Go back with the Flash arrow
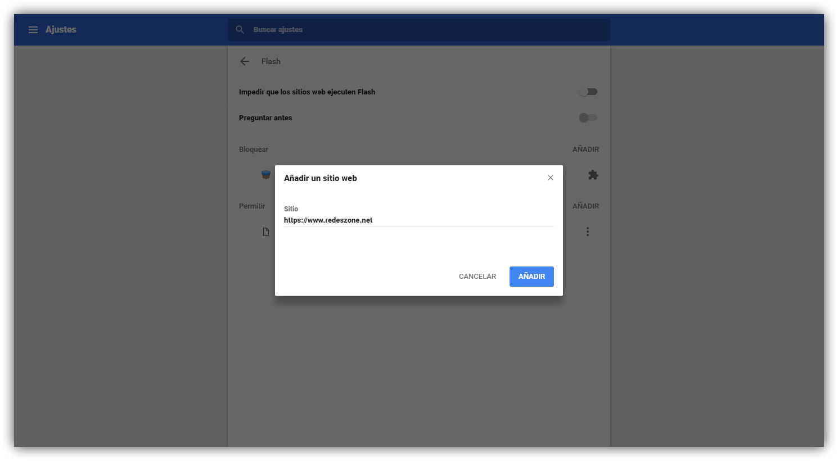Screen dimensions: 838x461 pos(245,61)
